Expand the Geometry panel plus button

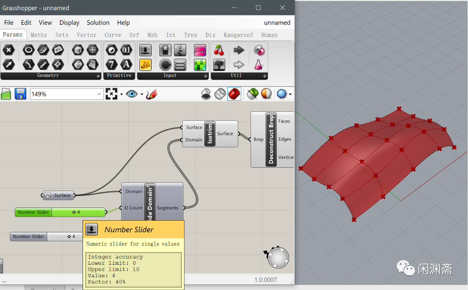click(x=98, y=76)
